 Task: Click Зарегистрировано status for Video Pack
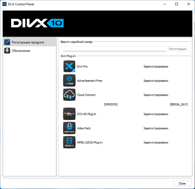(x=156, y=128)
